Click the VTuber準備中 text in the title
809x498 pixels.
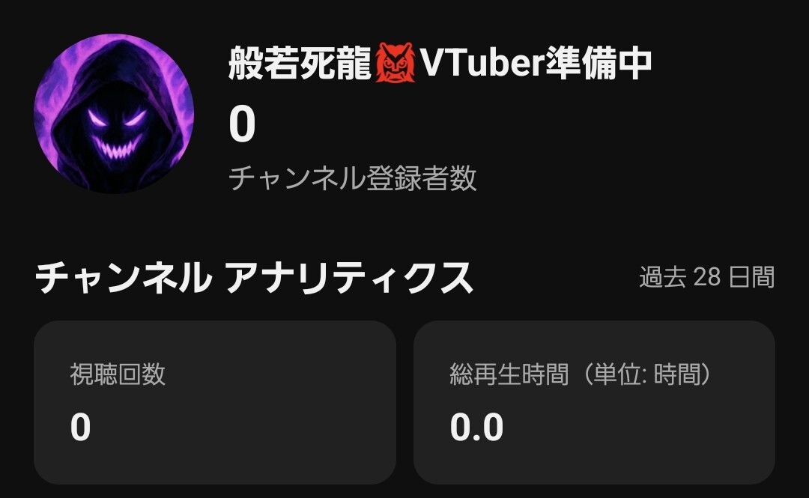tap(536, 63)
